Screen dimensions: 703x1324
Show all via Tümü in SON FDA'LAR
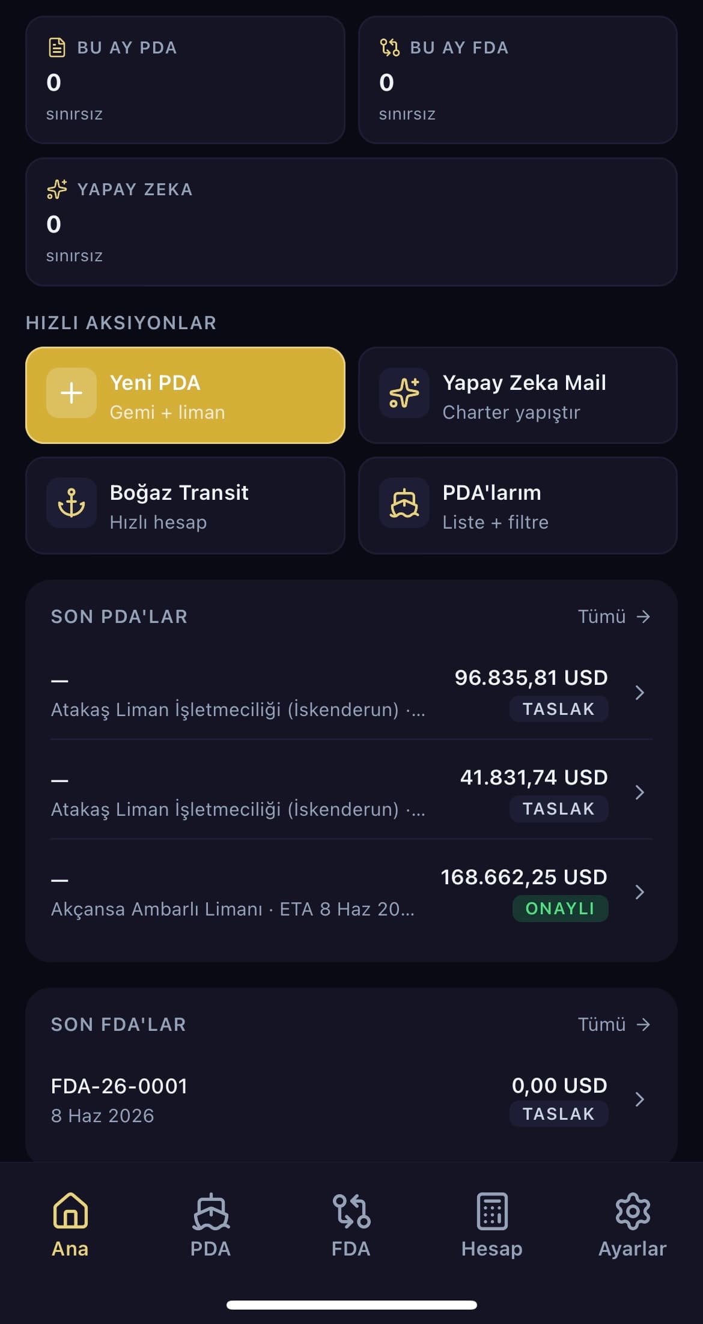[x=614, y=1024]
